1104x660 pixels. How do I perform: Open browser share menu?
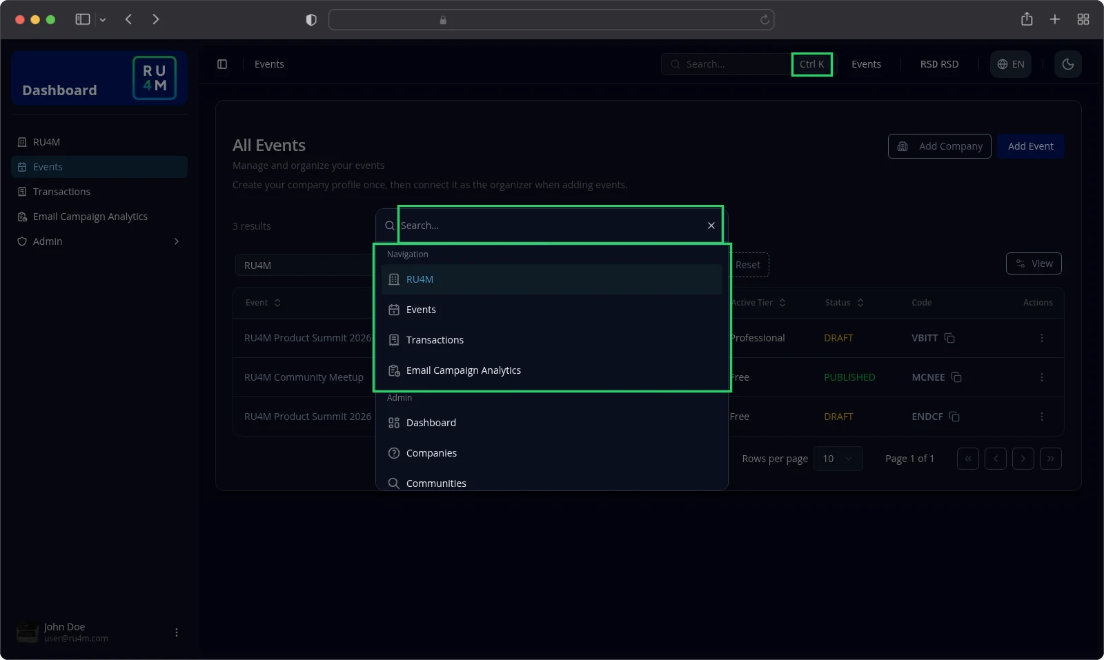pos(1027,19)
